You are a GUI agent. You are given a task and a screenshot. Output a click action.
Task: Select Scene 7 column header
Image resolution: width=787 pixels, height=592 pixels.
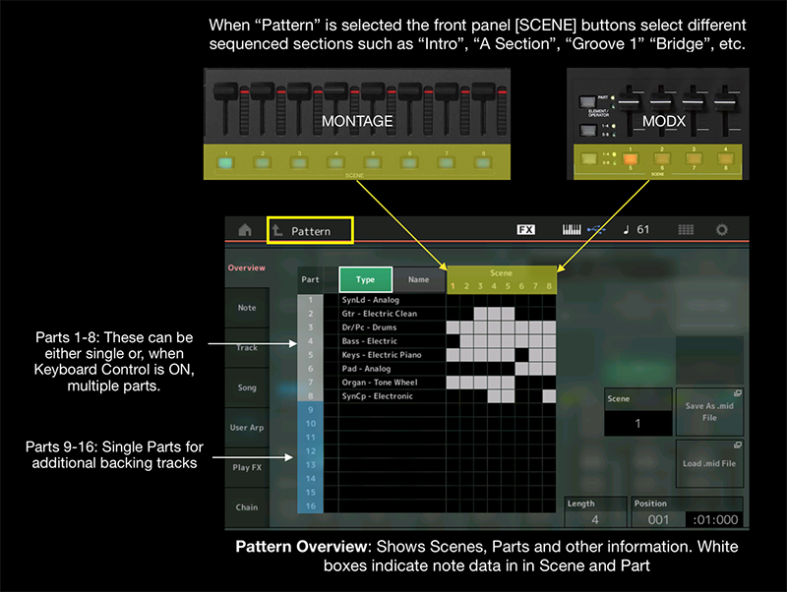[535, 286]
